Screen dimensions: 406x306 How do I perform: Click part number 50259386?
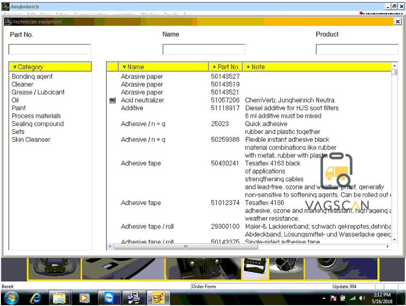(x=225, y=140)
